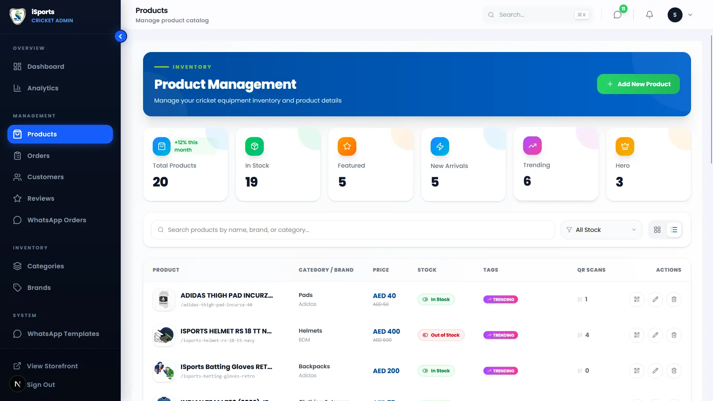Open the notifications bell
713x401 pixels.
click(649, 15)
